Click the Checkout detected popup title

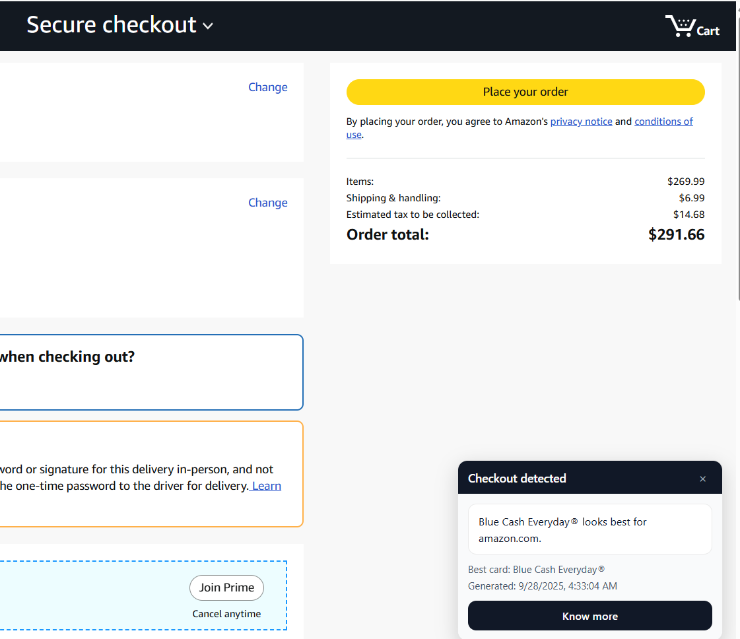pos(517,479)
